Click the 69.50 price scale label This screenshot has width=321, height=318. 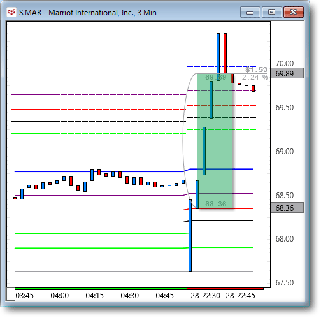coord(285,108)
